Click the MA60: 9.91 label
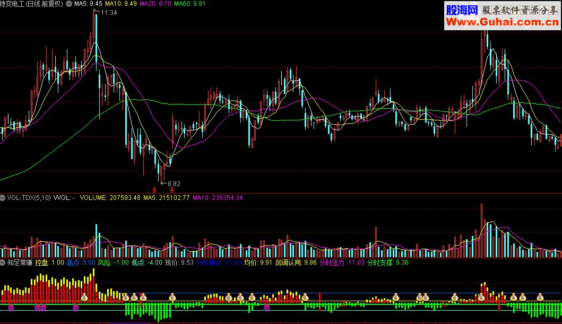This screenshot has height=324, width=562. point(189,4)
